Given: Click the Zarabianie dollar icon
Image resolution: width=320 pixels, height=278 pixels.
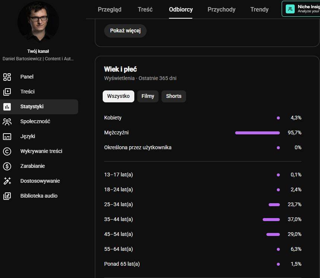Looking at the screenshot, I should 7,166.
